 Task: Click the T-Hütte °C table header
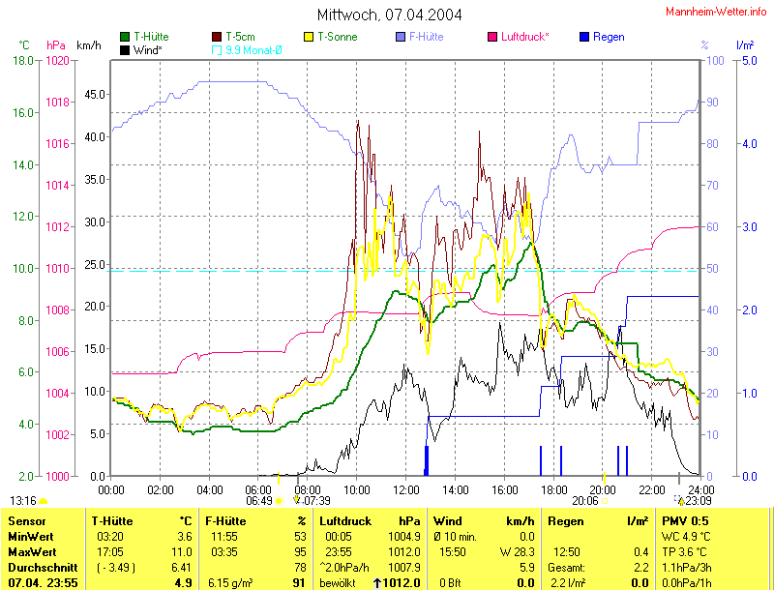(x=141, y=521)
